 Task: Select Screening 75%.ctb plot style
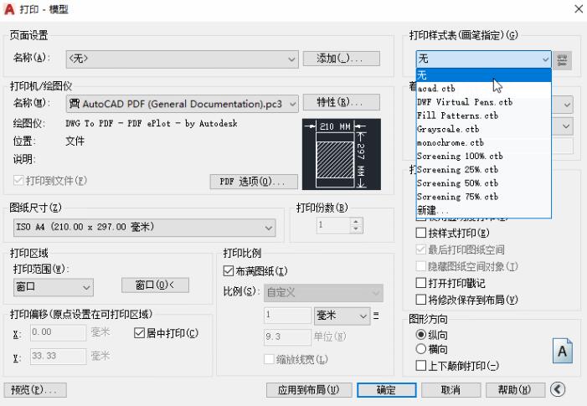483,197
